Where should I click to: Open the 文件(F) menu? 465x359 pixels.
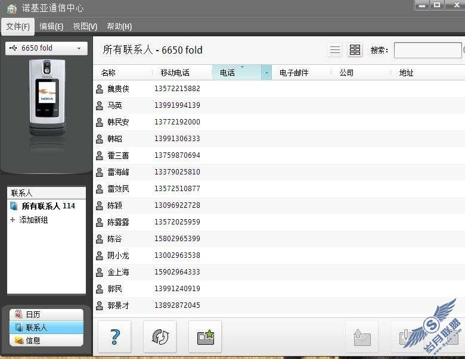pos(18,26)
